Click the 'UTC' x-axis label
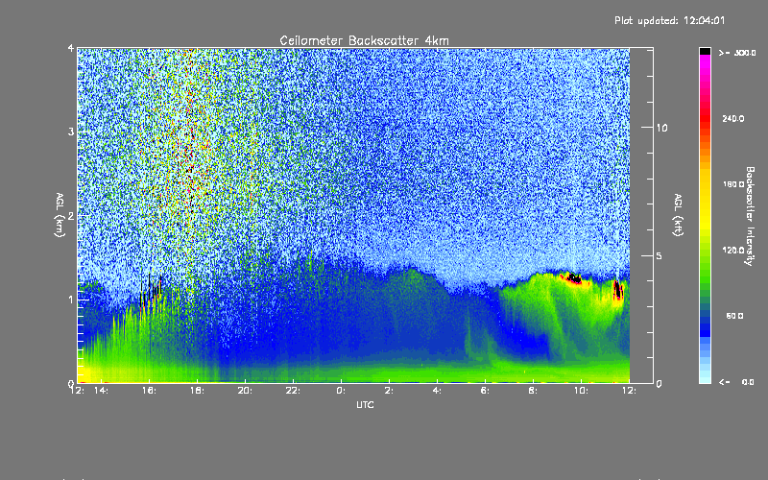Viewport: 768px width, 480px height. 365,405
